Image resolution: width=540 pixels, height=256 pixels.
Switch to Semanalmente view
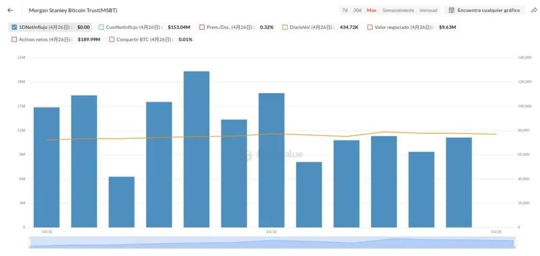[398, 11]
